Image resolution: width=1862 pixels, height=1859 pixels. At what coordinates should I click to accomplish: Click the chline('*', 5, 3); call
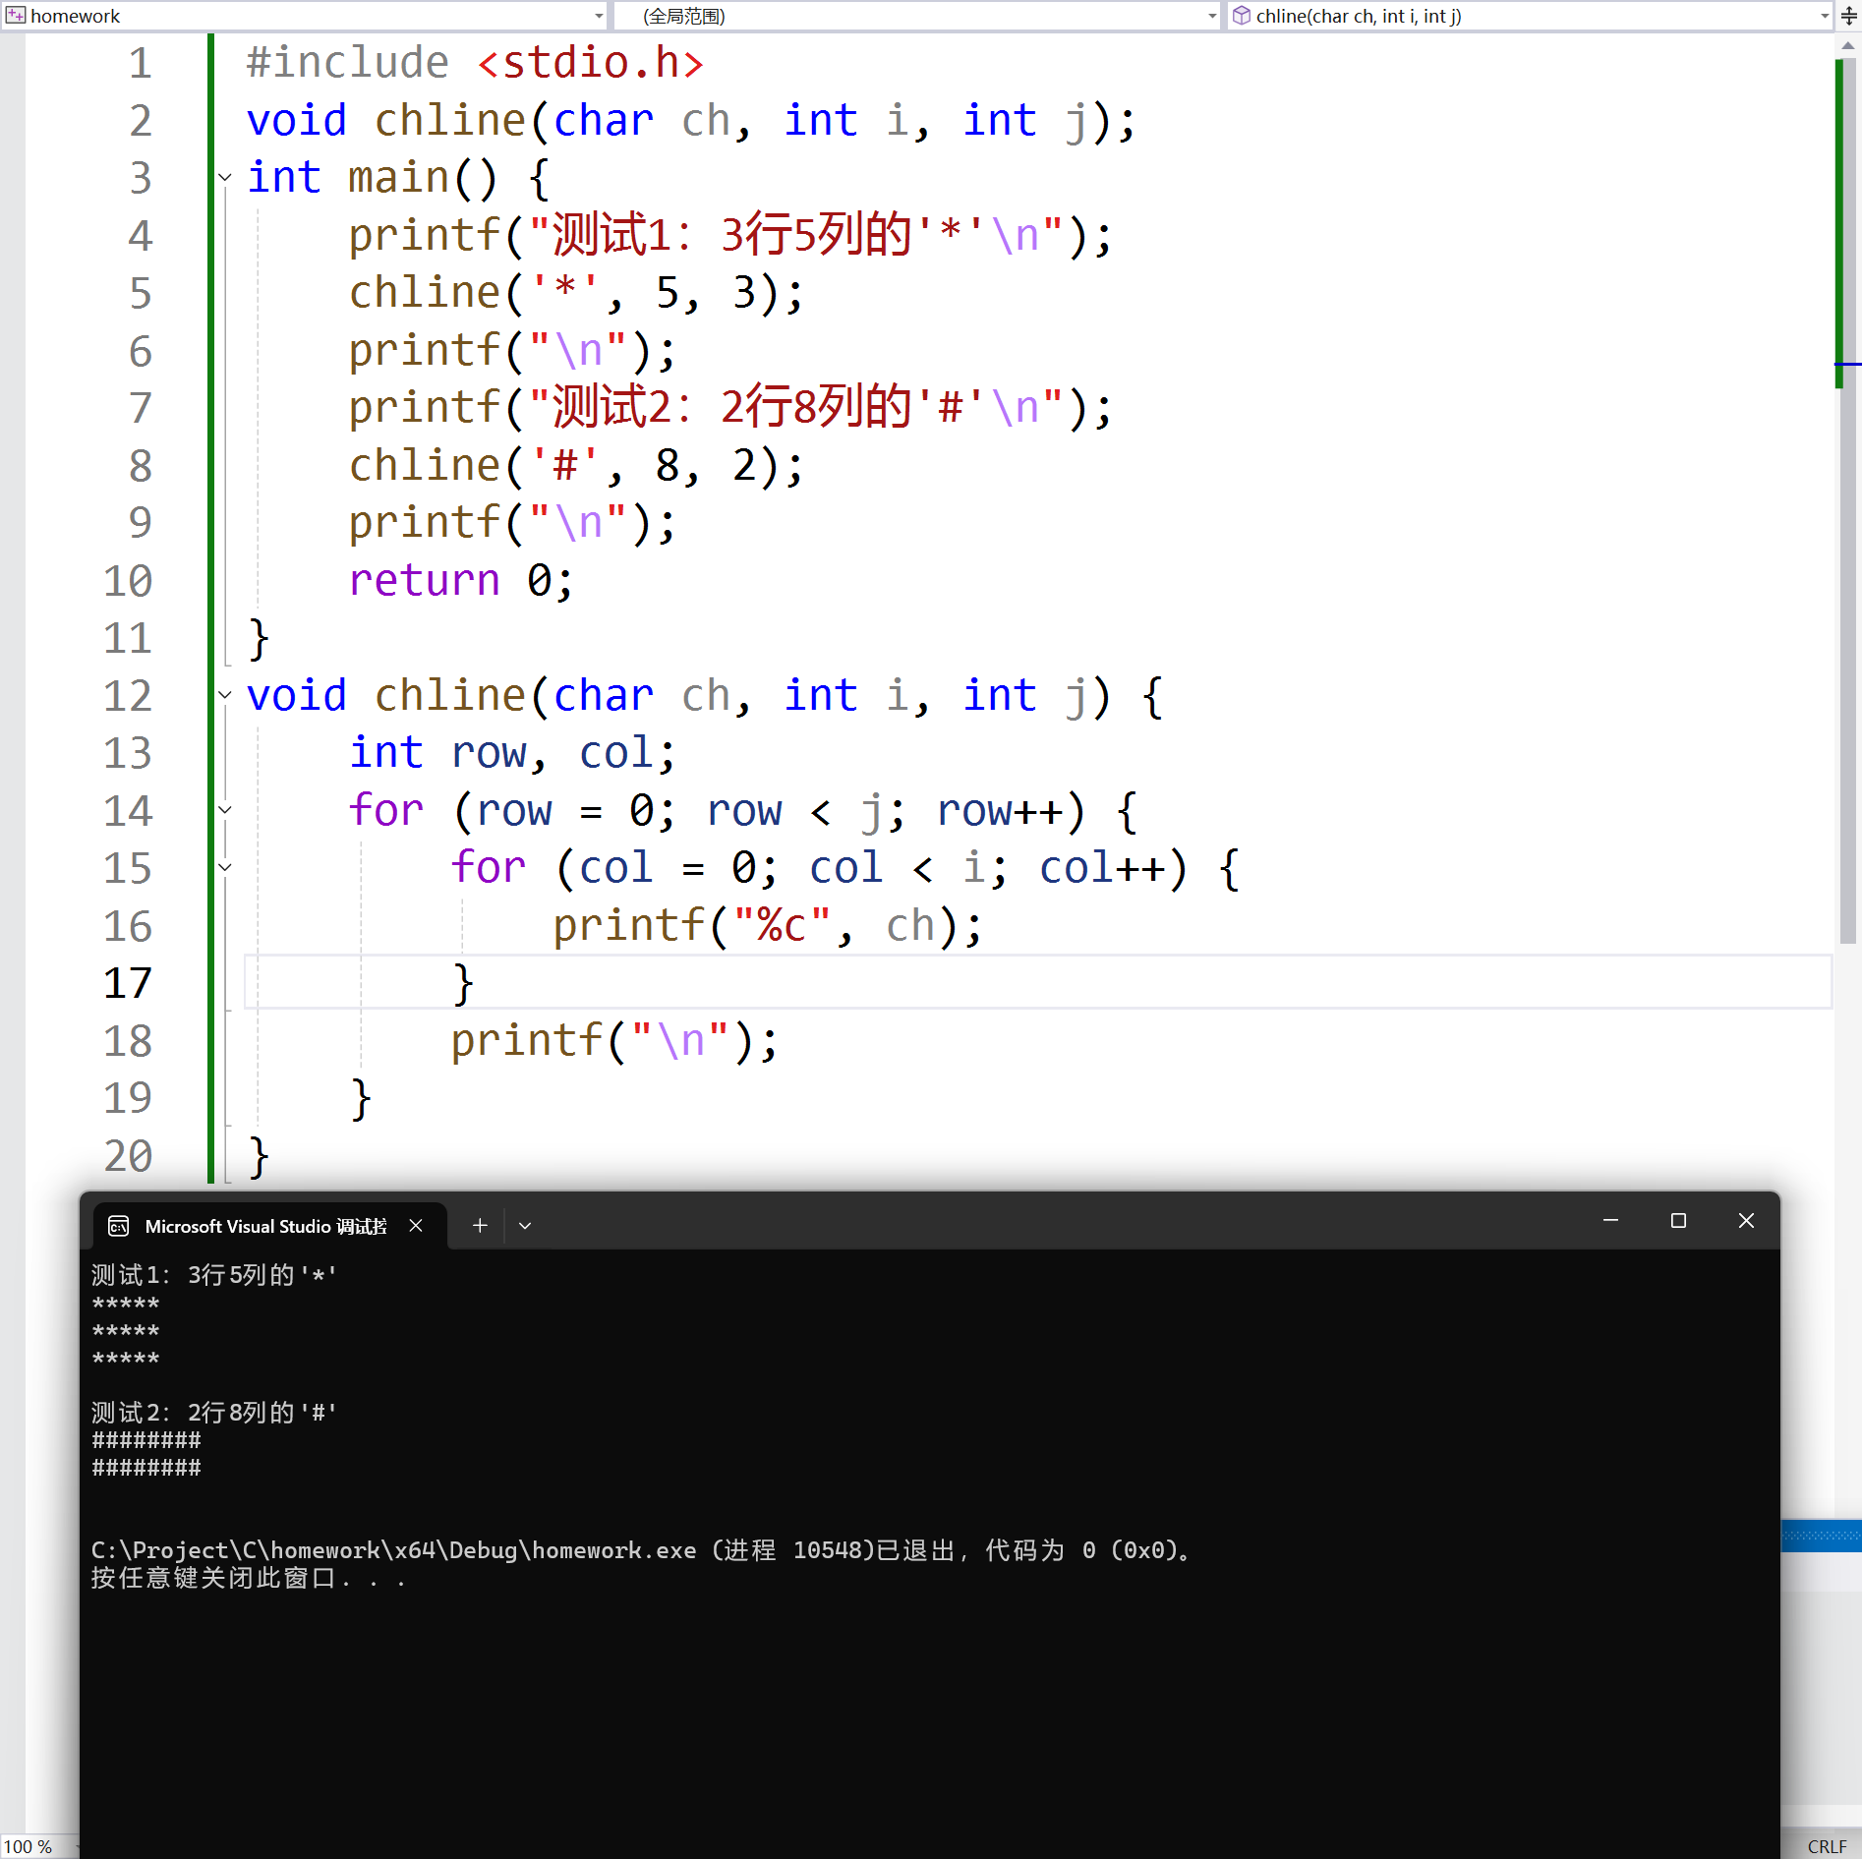pos(576,293)
